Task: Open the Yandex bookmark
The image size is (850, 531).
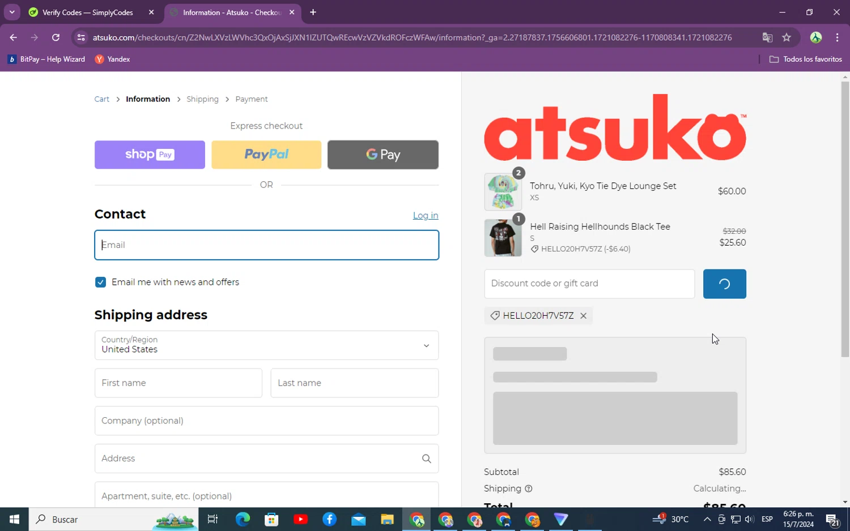Action: pos(113,59)
